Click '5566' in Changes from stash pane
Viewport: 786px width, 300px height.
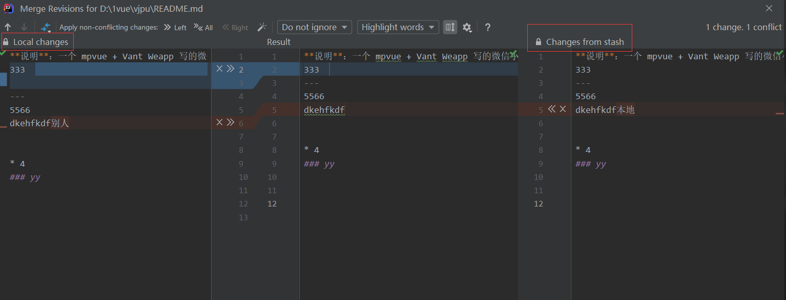(586, 96)
